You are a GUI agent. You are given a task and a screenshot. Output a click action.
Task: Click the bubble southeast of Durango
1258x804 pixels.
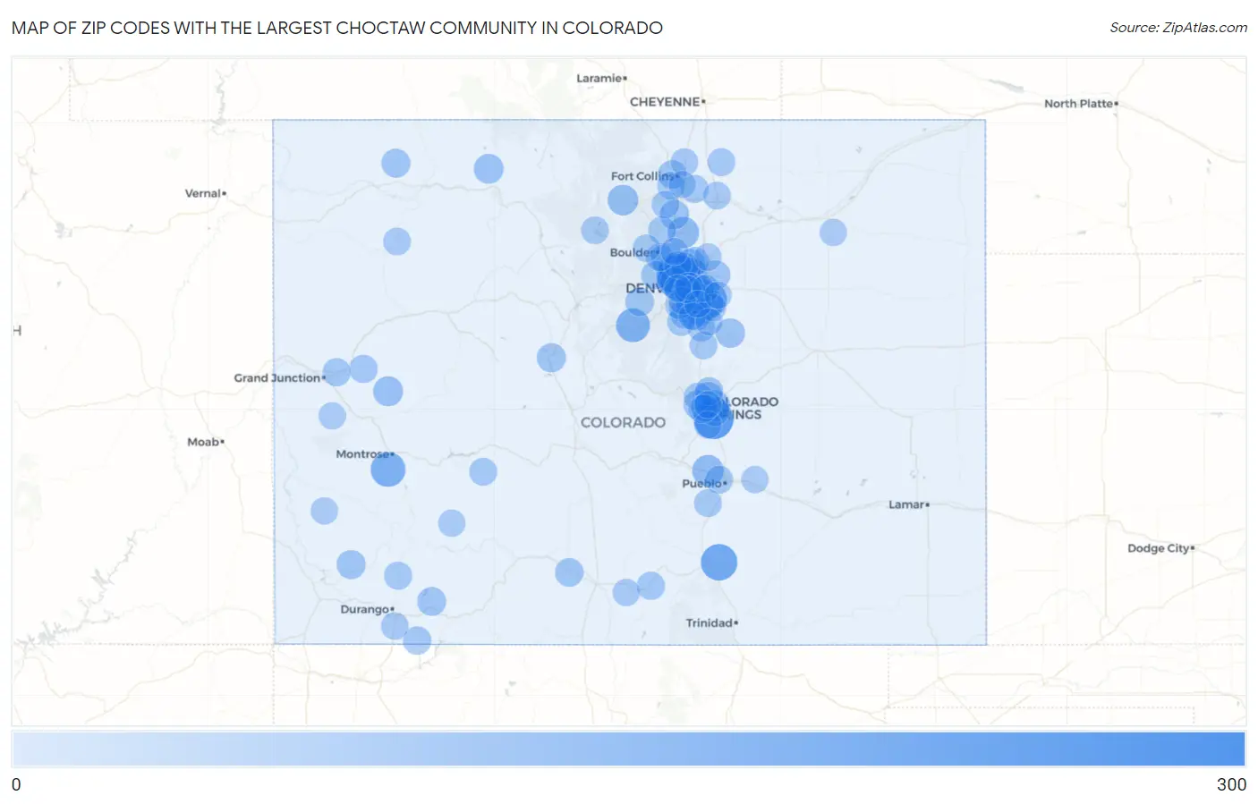click(x=417, y=640)
